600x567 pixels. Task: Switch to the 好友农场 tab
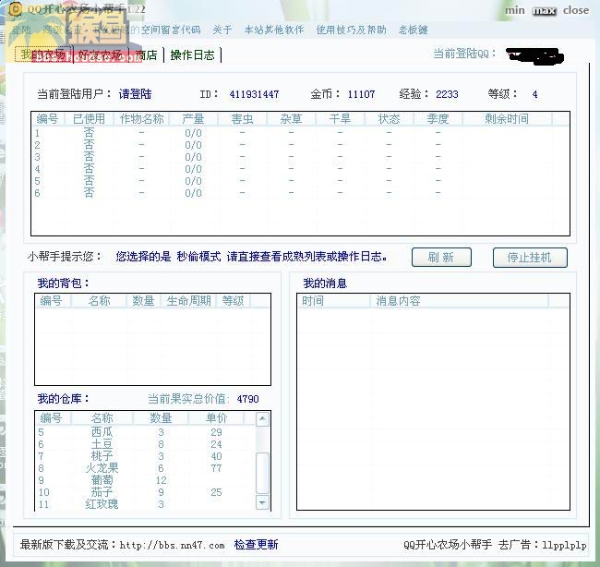pyautogui.click(x=101, y=55)
